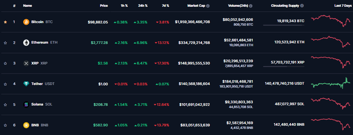Click the Solana coin logo icon
Viewport: 353px width, 135px height.
click(26, 105)
